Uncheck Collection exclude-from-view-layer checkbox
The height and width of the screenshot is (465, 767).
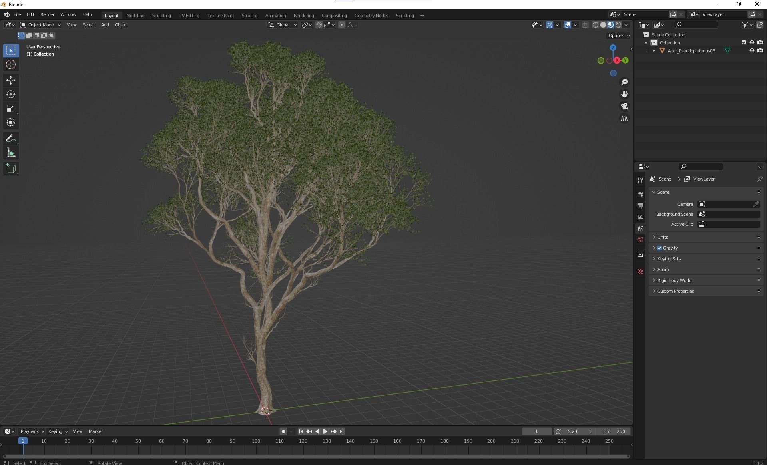click(x=743, y=42)
